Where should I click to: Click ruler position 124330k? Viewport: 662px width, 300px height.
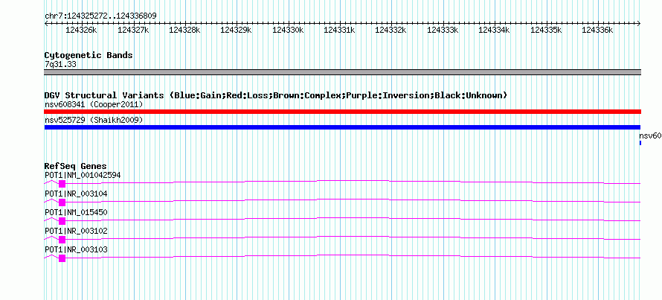tap(288, 30)
